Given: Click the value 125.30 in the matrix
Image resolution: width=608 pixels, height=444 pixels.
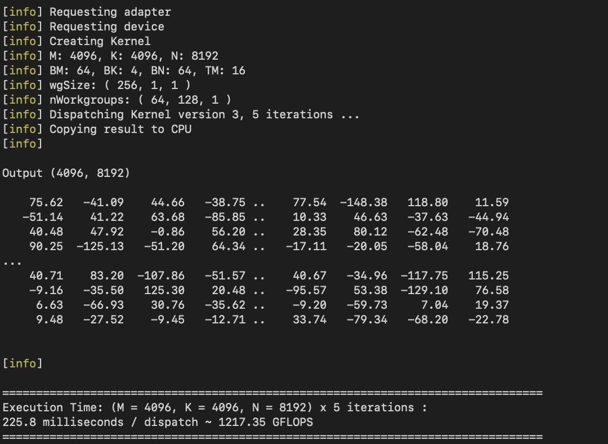Looking at the screenshot, I should click(x=164, y=290).
